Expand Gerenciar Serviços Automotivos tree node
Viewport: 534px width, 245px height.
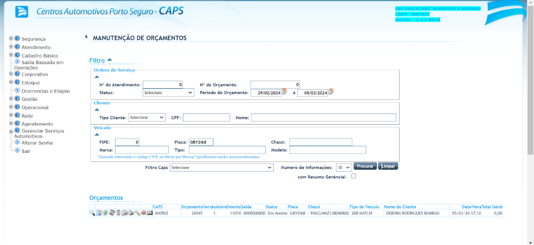tap(11, 132)
